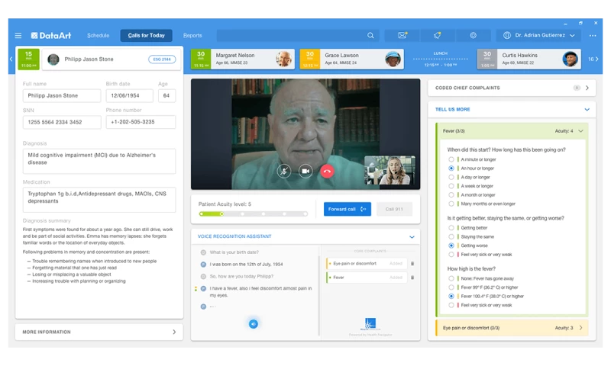Click the Call 911 button
The image size is (611, 366).
(x=394, y=209)
